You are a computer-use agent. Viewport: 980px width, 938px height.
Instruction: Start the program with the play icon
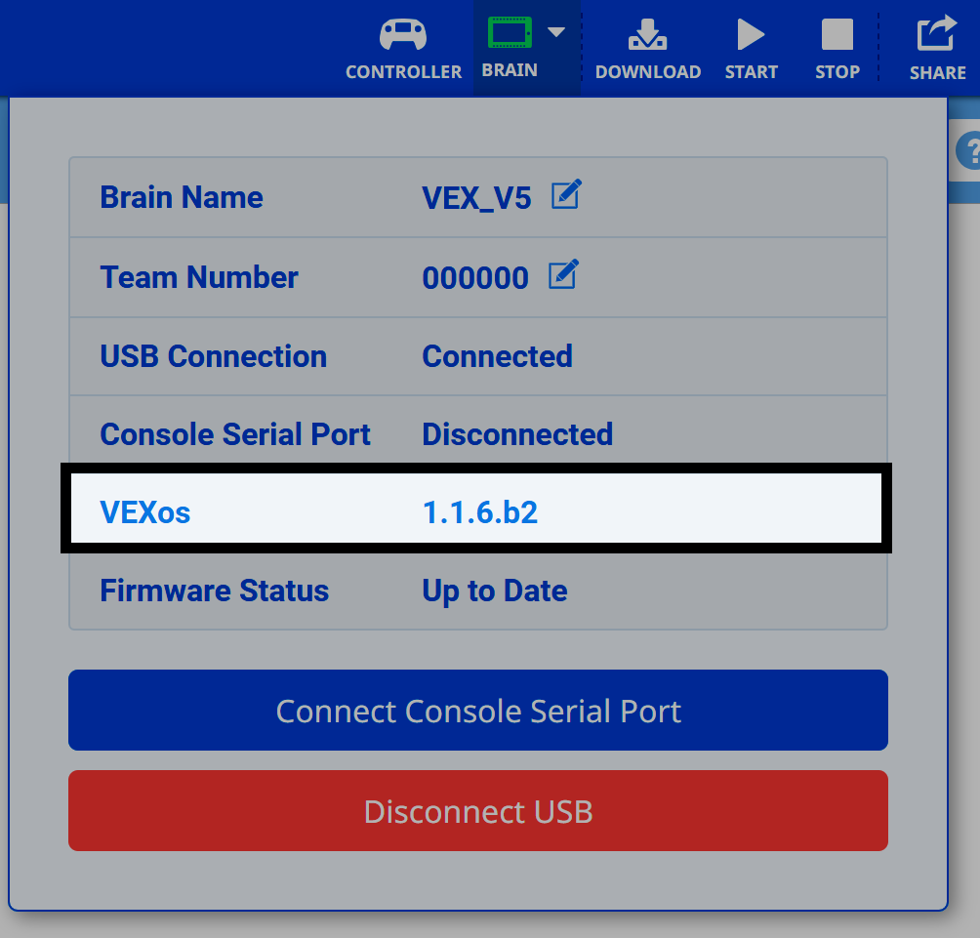[x=751, y=33]
